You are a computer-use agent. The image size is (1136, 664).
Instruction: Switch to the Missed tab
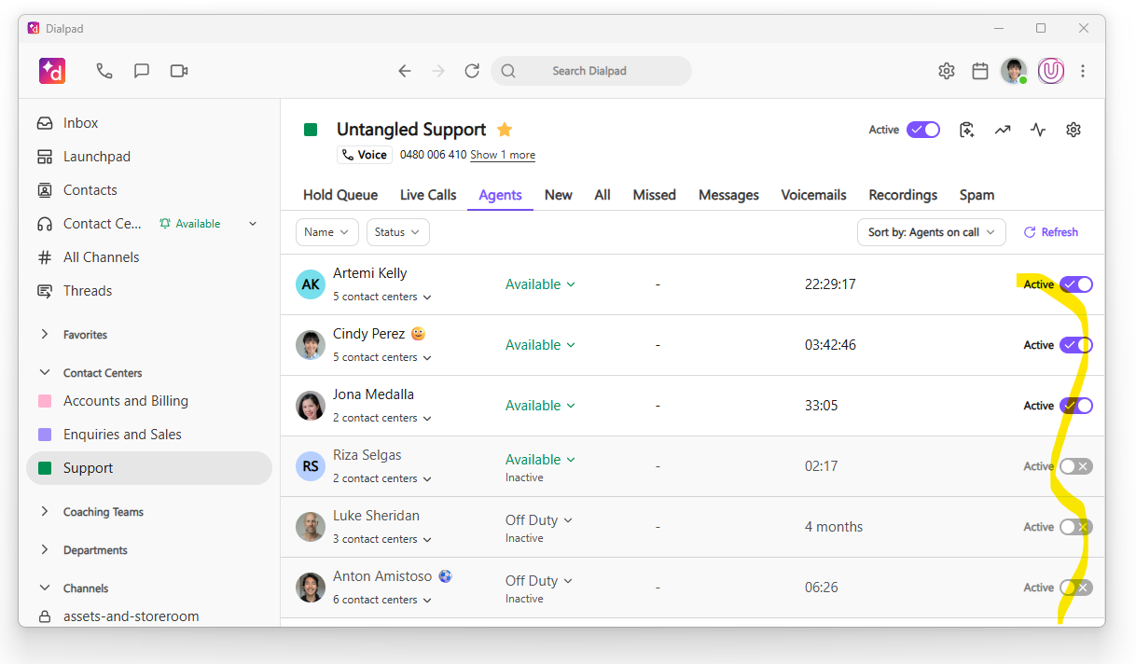click(x=655, y=195)
